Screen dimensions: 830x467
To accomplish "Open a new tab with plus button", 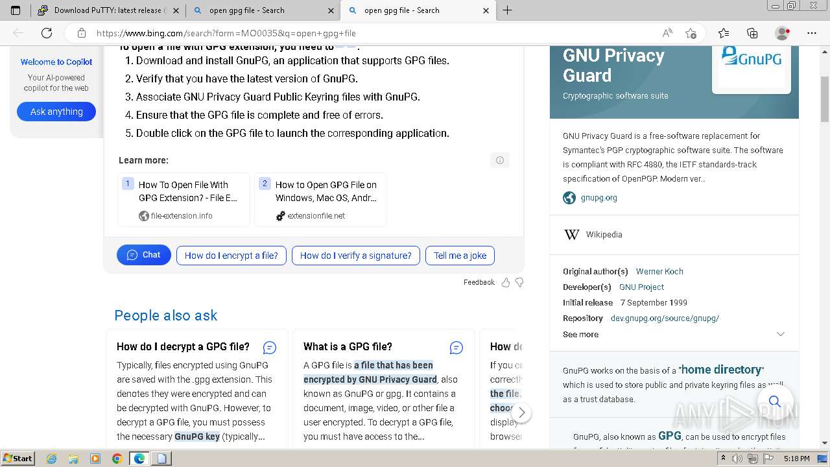I will (x=507, y=10).
